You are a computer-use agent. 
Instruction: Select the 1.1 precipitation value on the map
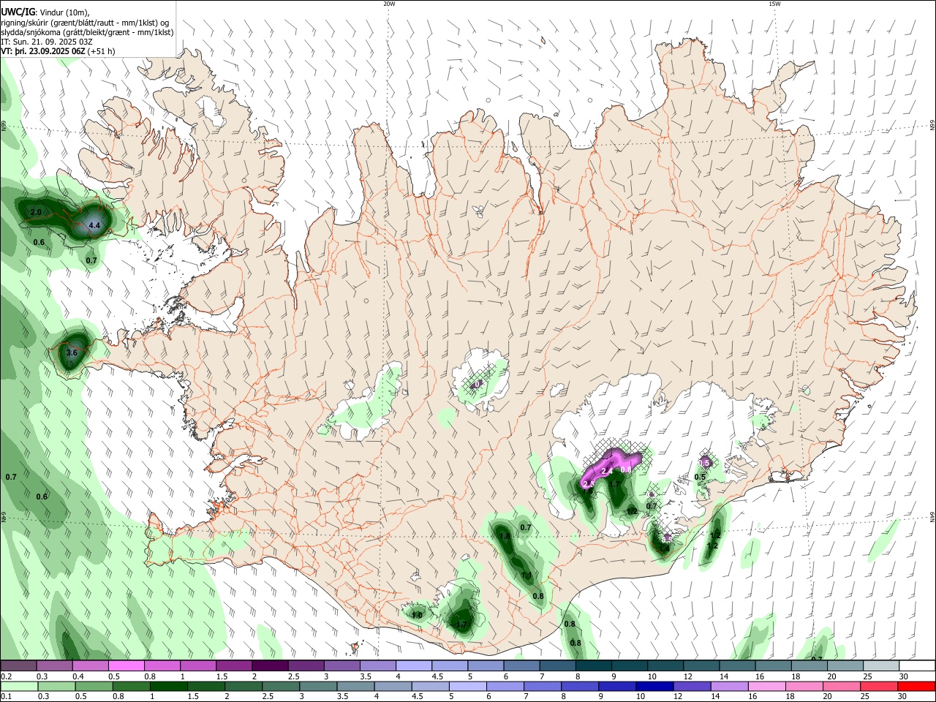[x=526, y=575]
